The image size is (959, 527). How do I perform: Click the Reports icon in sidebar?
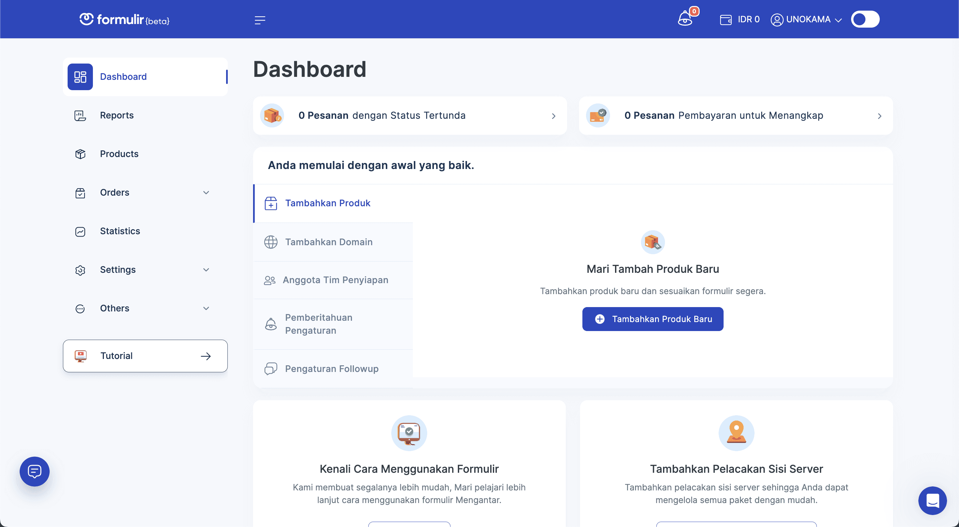80,115
